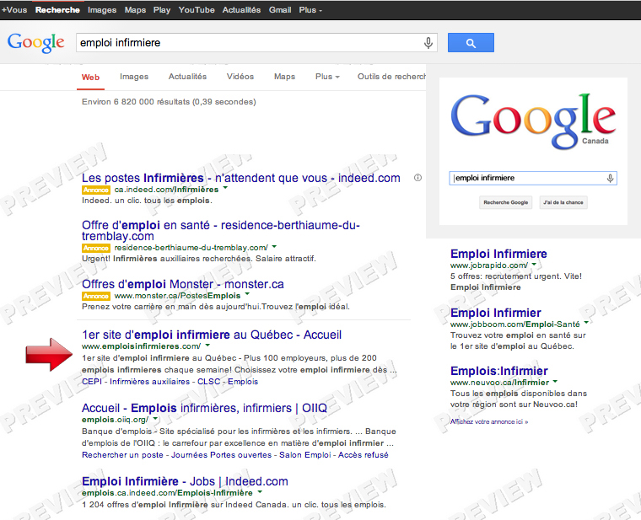Open Gmail in the top bar

pyautogui.click(x=280, y=10)
